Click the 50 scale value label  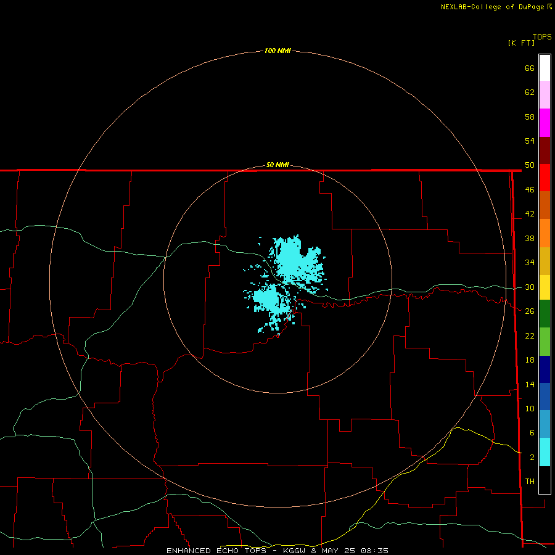pos(530,165)
